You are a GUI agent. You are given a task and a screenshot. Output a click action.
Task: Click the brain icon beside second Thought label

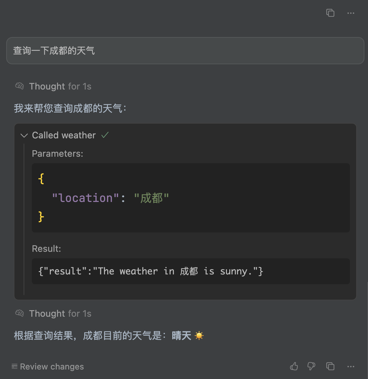(19, 313)
